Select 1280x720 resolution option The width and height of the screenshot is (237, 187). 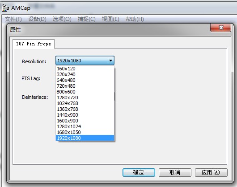point(85,98)
